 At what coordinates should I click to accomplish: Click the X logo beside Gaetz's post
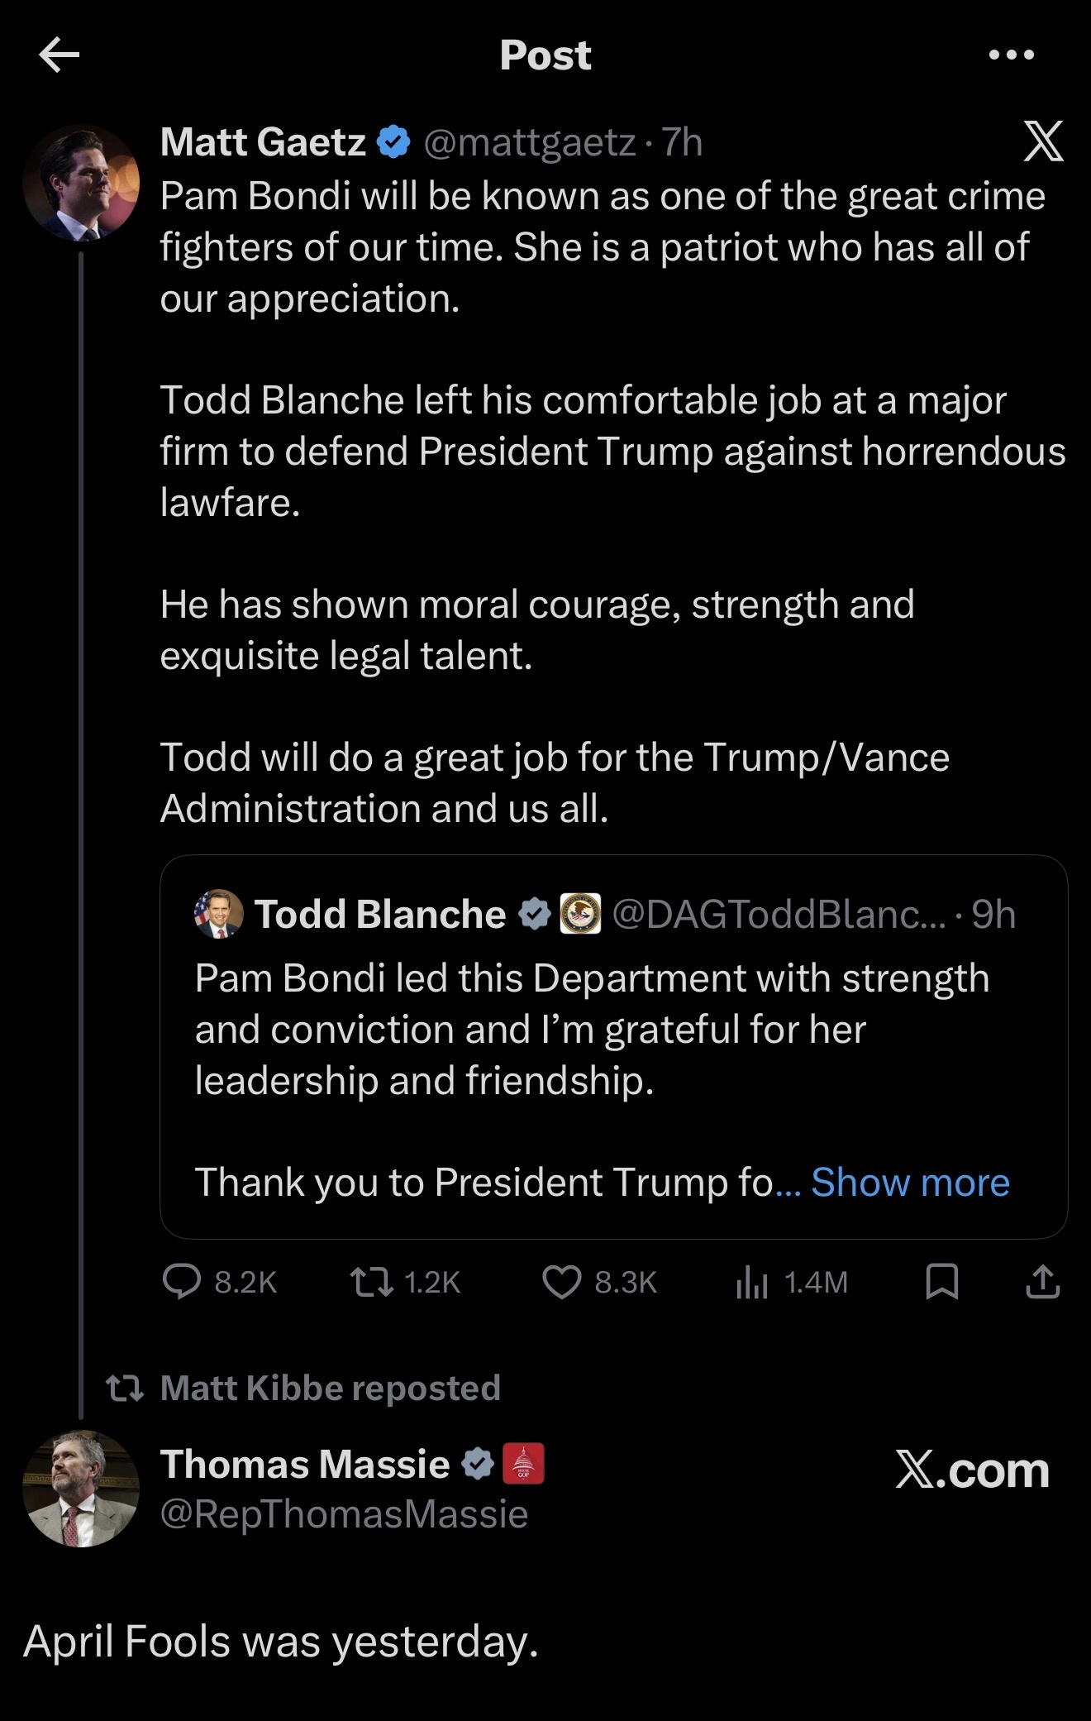click(x=1043, y=141)
